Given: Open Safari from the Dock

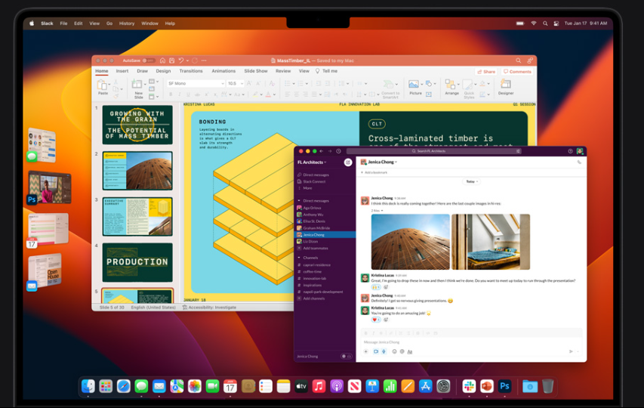Looking at the screenshot, I should click(124, 386).
